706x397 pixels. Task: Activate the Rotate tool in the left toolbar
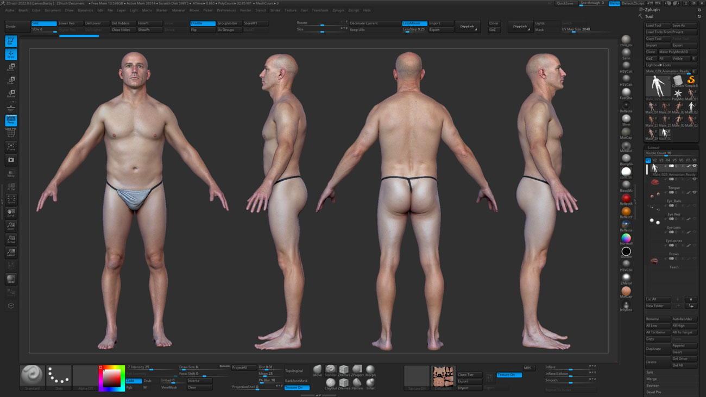10,92
